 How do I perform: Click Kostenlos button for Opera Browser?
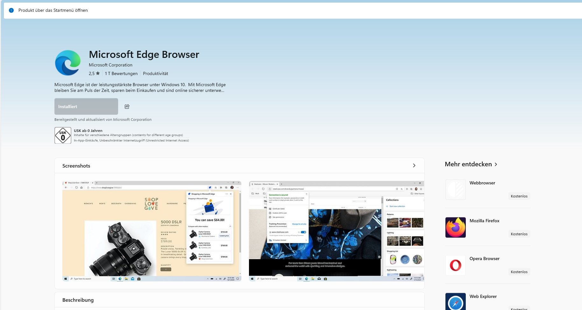(x=519, y=272)
